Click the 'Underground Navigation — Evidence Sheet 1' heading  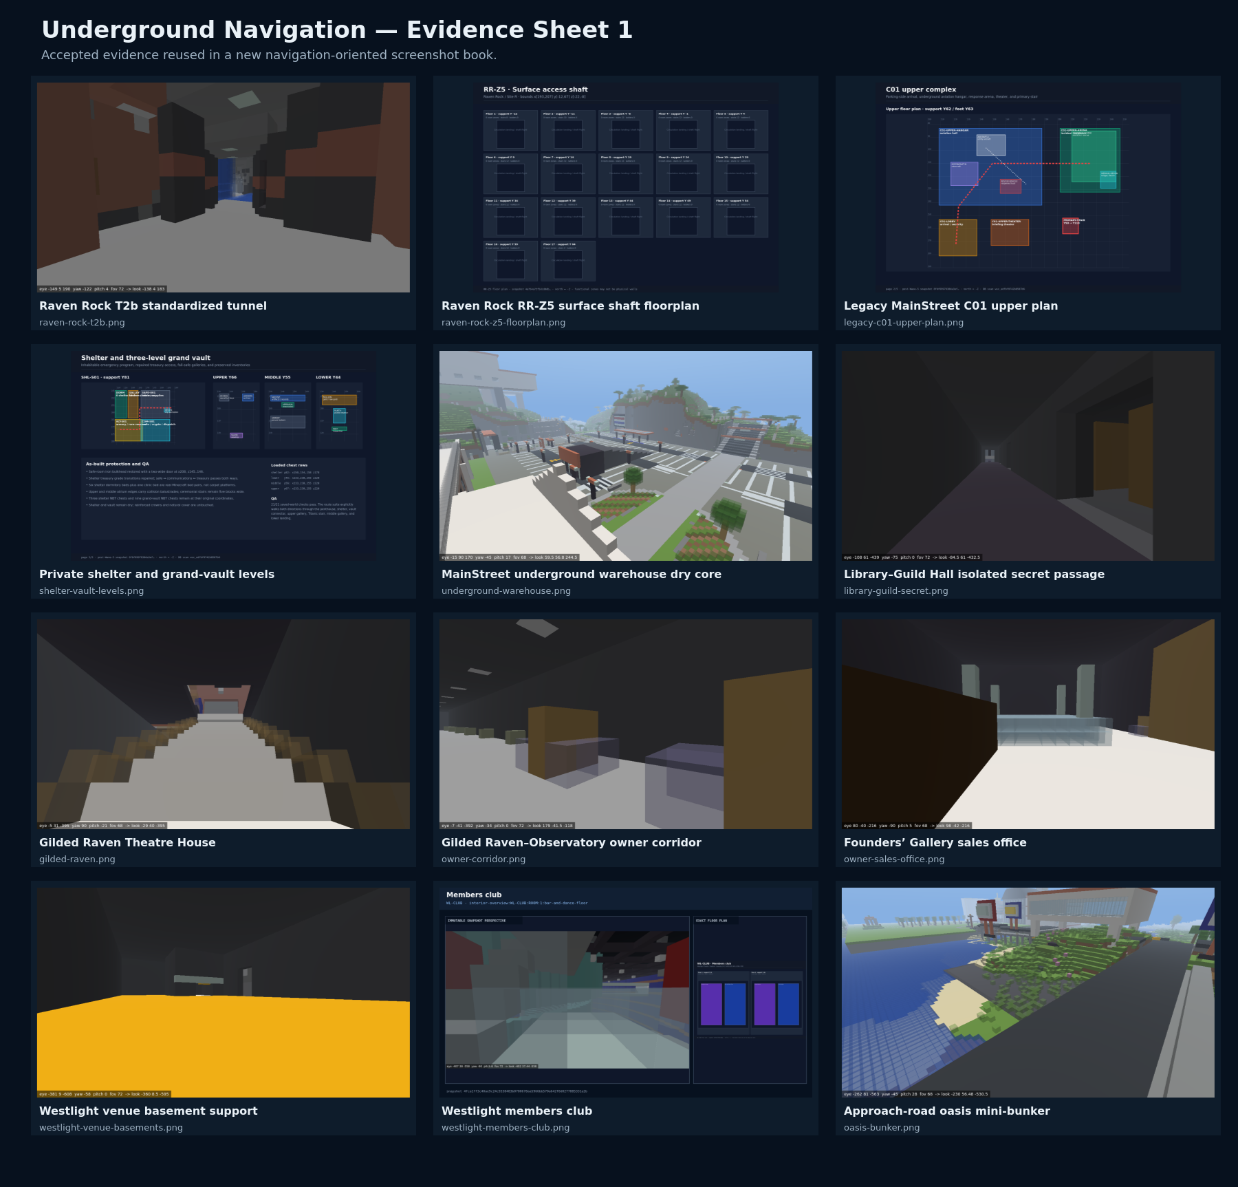pyautogui.click(x=337, y=30)
